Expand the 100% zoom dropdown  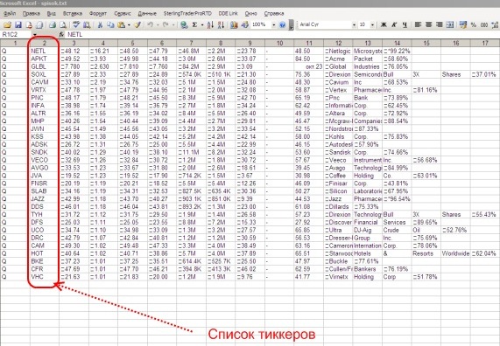point(273,24)
